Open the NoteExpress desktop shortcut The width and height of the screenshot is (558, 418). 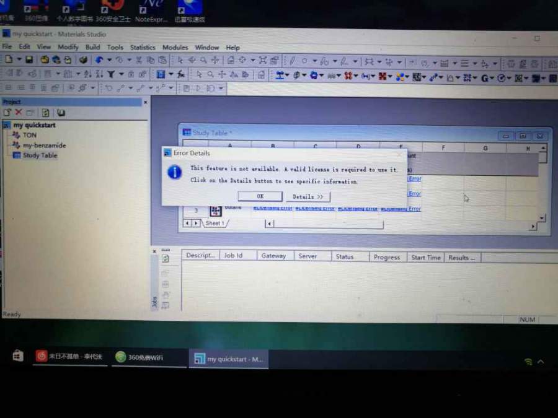151,11
